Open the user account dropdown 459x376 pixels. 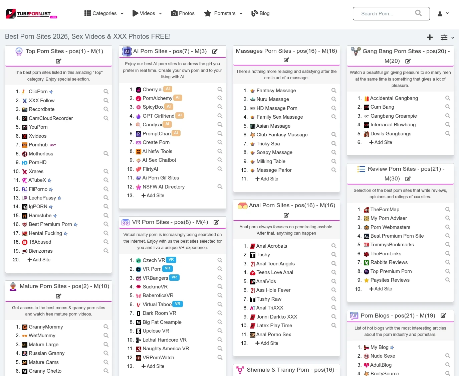[443, 14]
